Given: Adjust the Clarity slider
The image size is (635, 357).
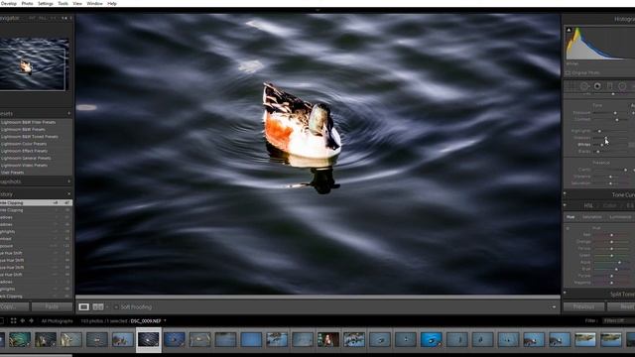Looking at the screenshot, I should (x=625, y=170).
